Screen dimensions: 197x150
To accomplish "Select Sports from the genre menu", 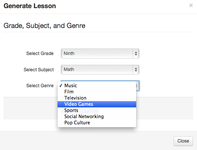I will (71, 110).
